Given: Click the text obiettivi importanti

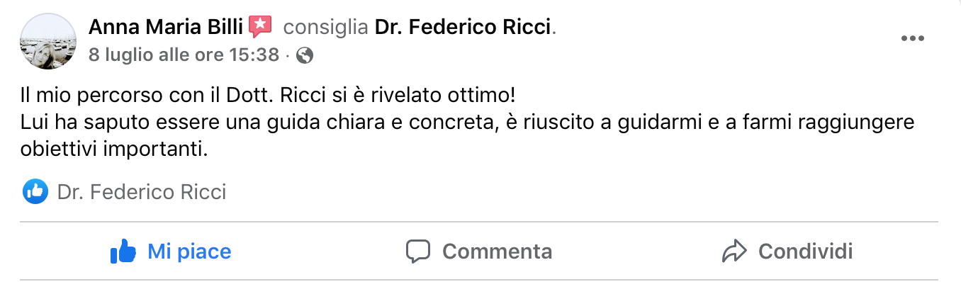Looking at the screenshot, I should click(113, 150).
